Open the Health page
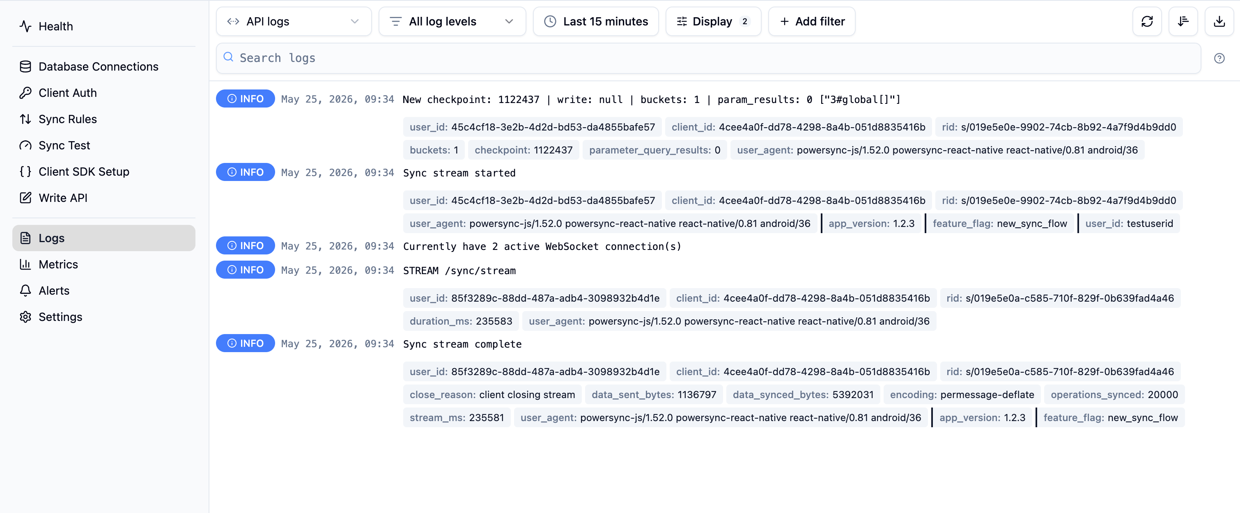1240x513 pixels. coord(103,26)
